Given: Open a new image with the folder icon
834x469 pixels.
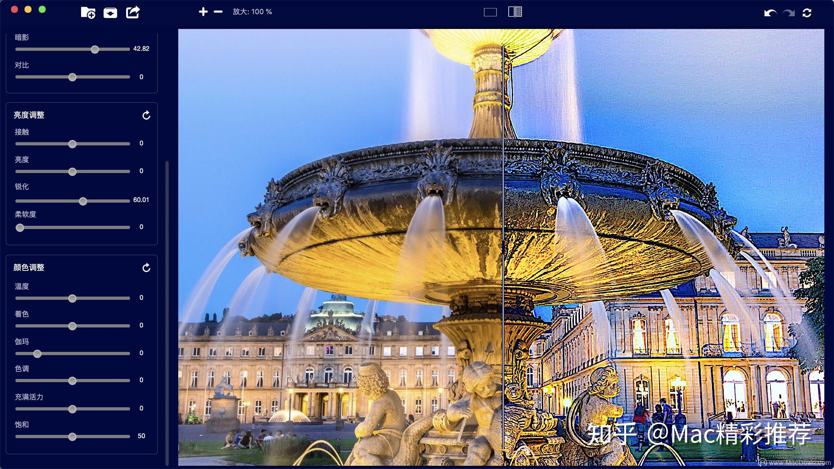Looking at the screenshot, I should click(88, 12).
